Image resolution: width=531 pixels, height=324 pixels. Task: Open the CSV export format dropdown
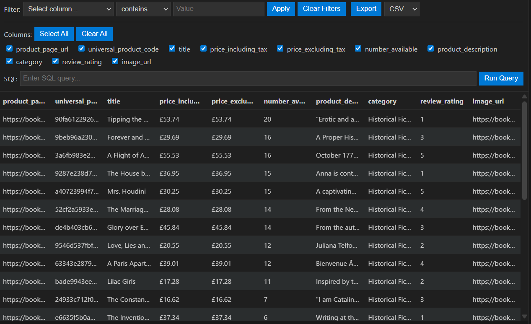[x=401, y=9]
